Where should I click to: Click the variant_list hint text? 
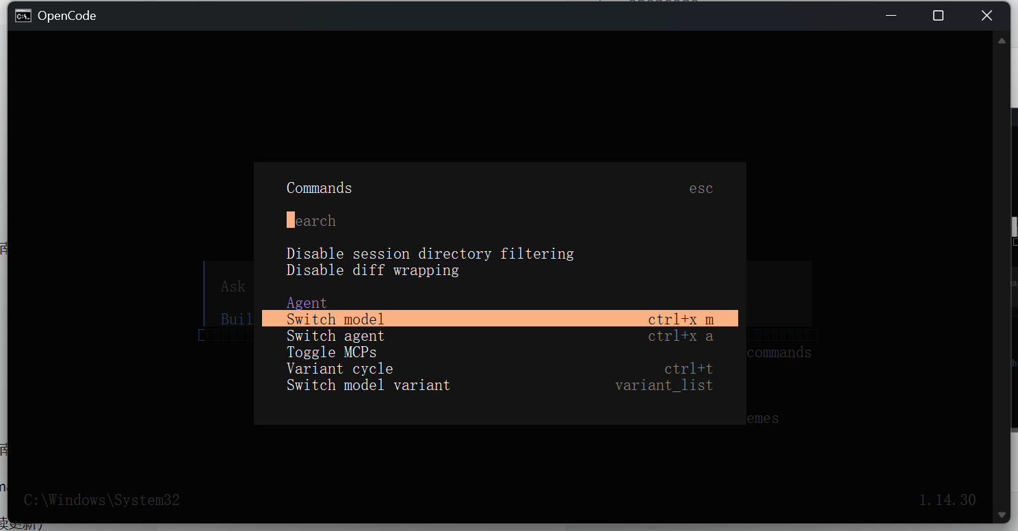(664, 385)
